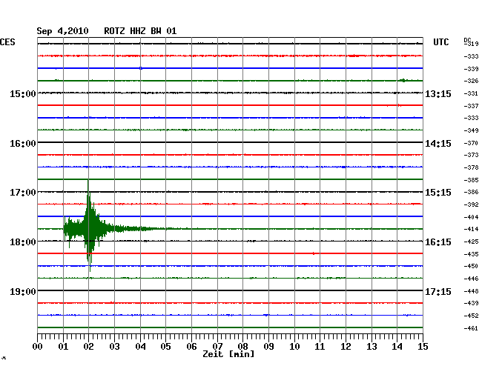Click the DC offset value -378
This screenshot has width=482, height=366.
point(471,167)
